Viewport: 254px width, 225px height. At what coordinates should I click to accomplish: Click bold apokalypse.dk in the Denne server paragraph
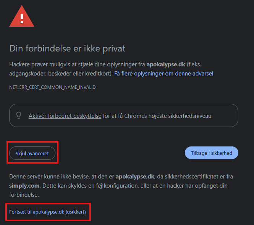[x=135, y=177]
